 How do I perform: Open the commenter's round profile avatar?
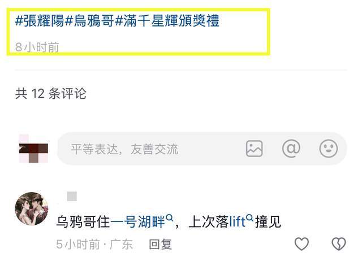click(x=32, y=208)
